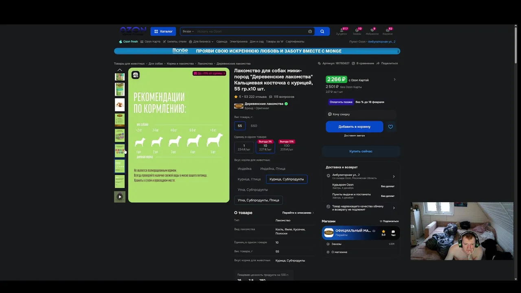Screen dimensions: 521x293
Task: Expand the return policy row chevron
Action: (x=394, y=208)
